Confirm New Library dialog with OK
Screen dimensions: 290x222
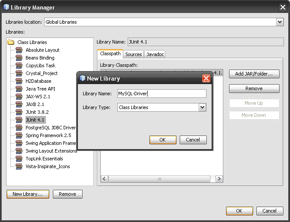[163, 140]
